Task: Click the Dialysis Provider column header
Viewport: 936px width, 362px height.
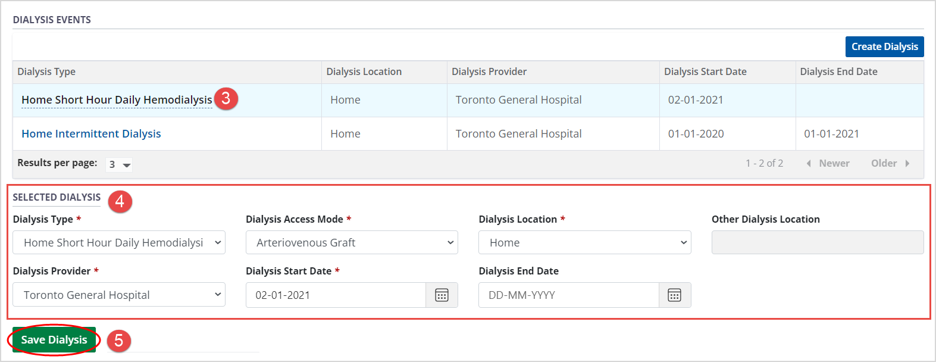Action: tap(489, 71)
